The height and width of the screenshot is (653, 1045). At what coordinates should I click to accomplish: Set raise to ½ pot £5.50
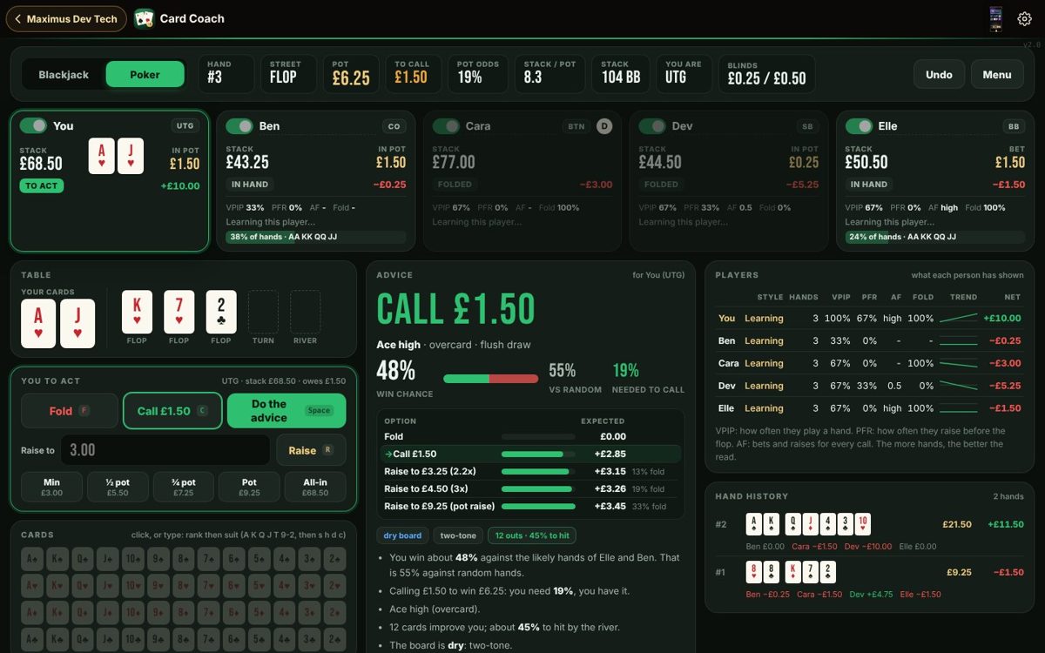[x=118, y=487]
